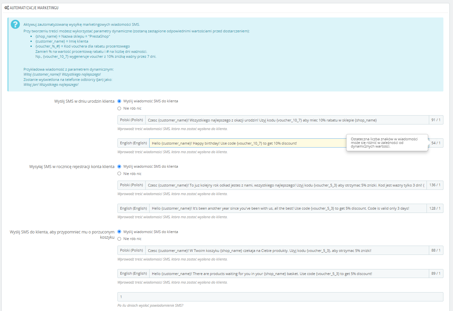This screenshot has width=453, height=311.
Task: Click 'Polski (Polish)' label in birthday section
Action: pyautogui.click(x=132, y=120)
